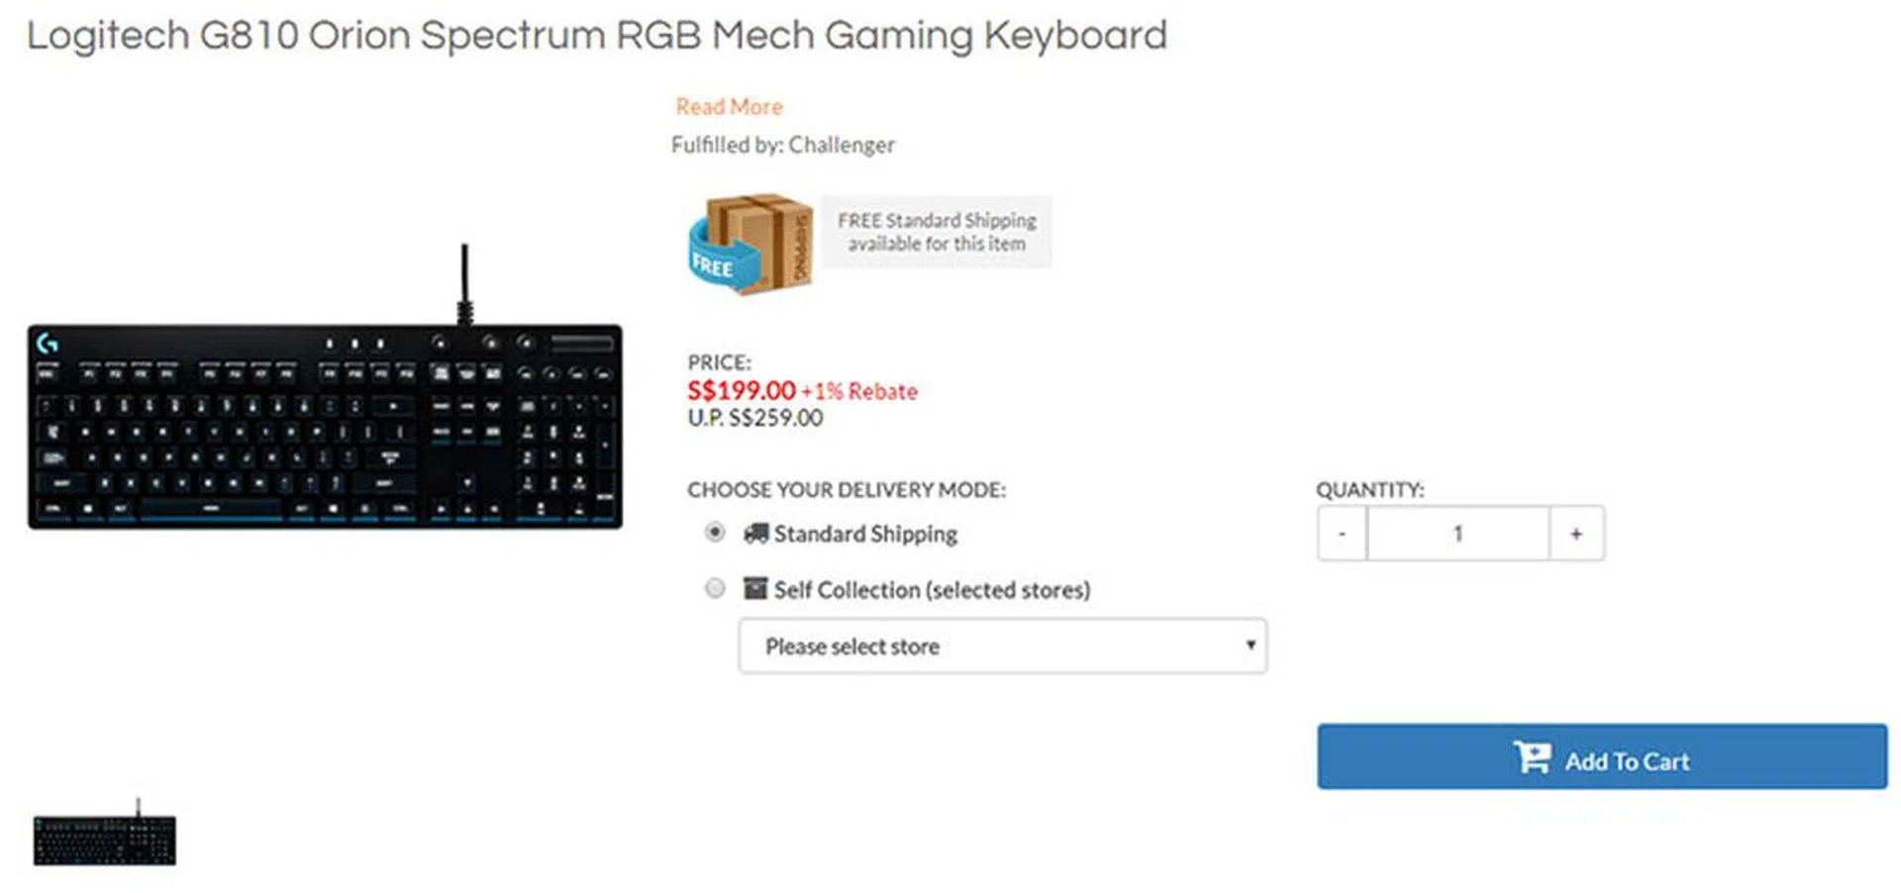Select the Standard Shipping radio button
This screenshot has height=893, width=1901.
(714, 533)
